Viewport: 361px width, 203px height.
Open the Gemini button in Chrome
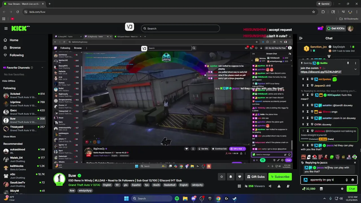pyautogui.click(x=323, y=4)
